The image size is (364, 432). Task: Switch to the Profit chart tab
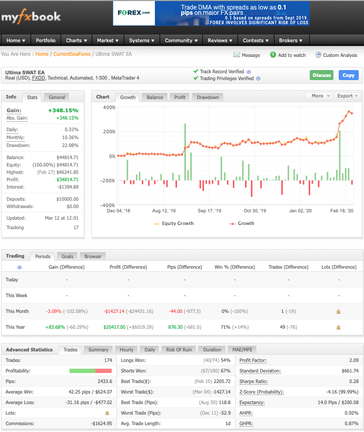coord(180,97)
